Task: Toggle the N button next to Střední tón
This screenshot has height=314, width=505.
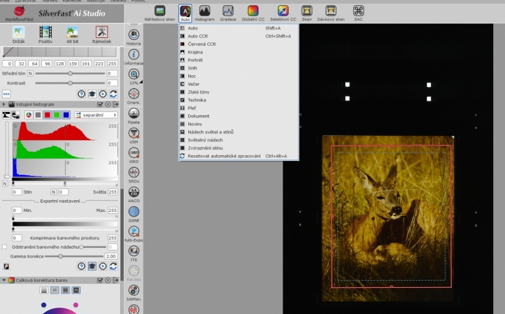Action: click(x=30, y=73)
